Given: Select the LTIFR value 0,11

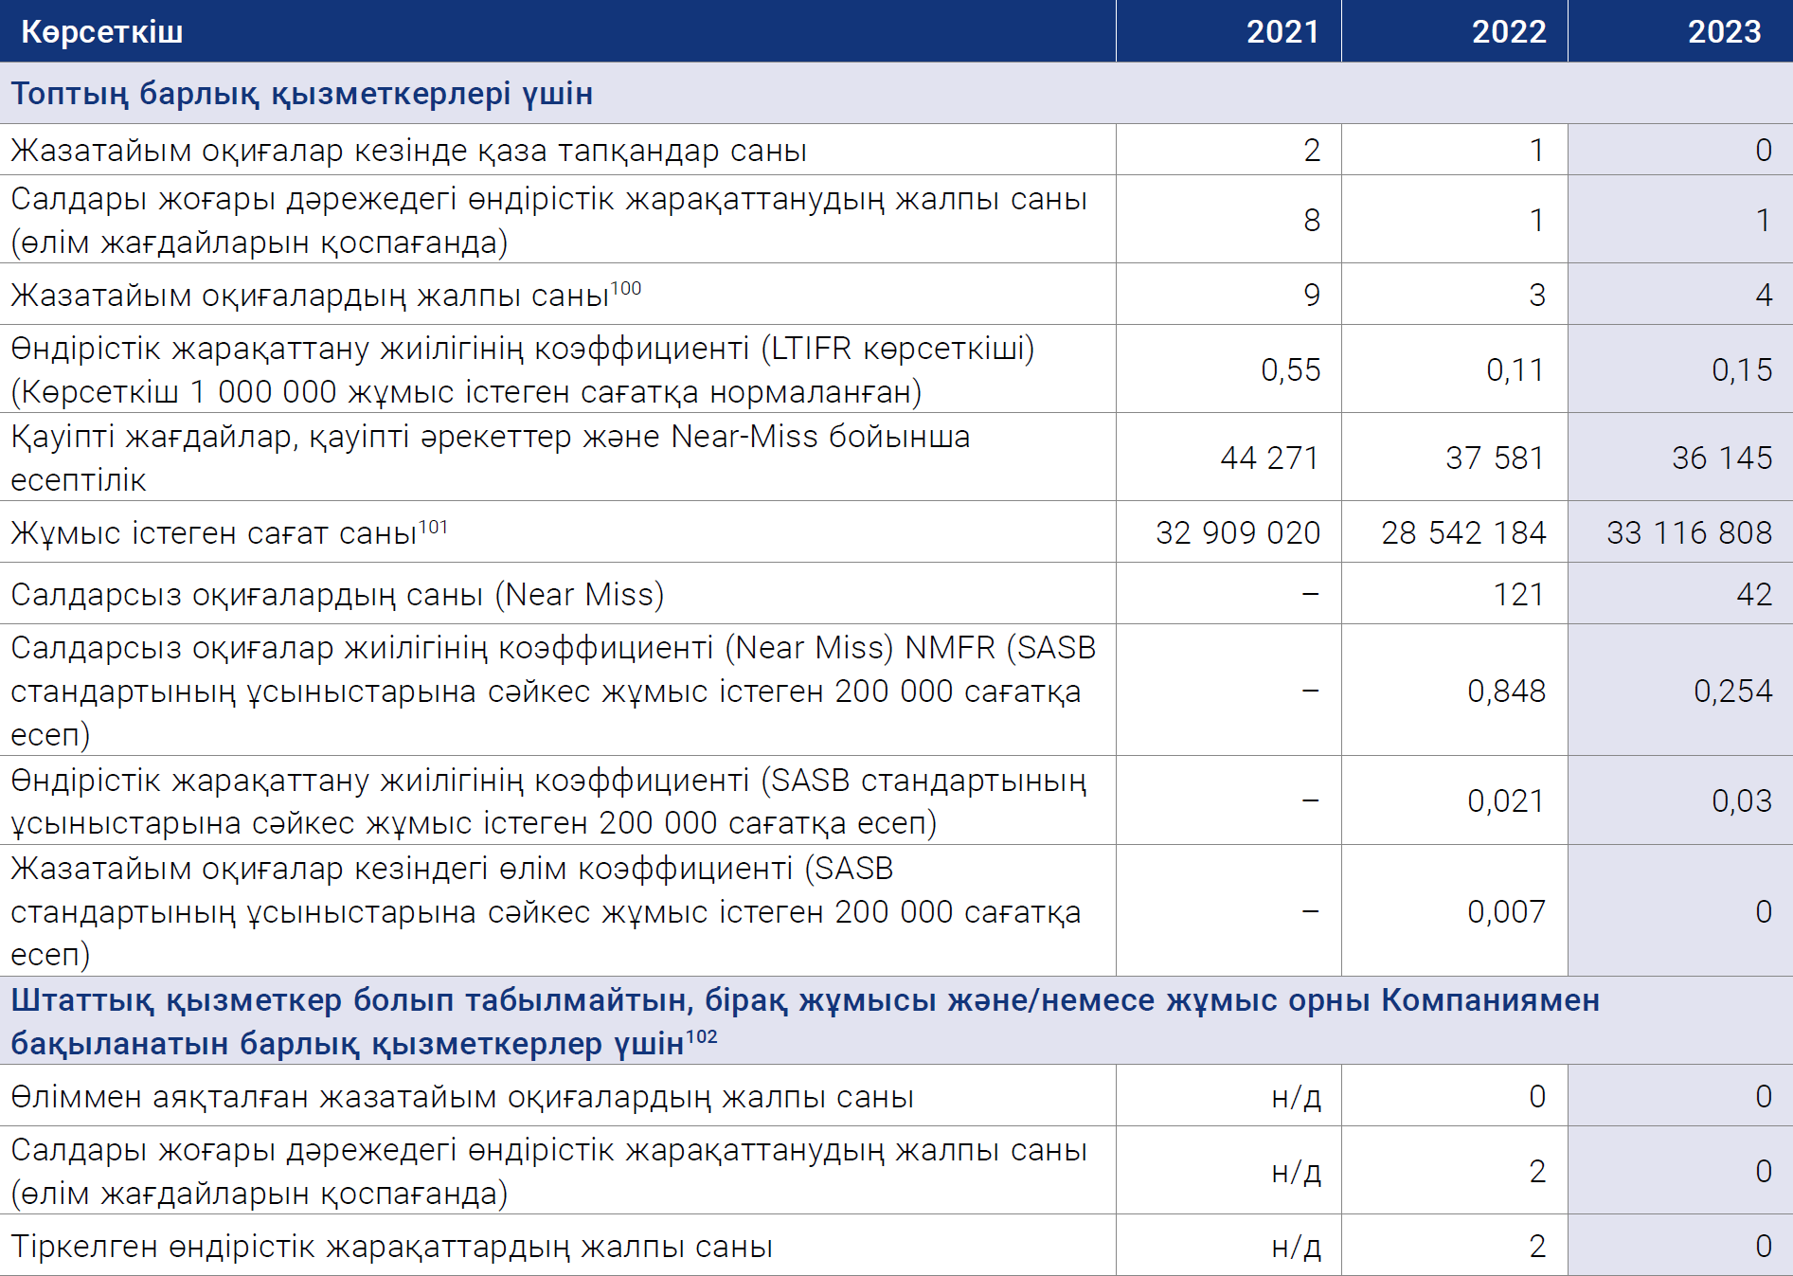Looking at the screenshot, I should coord(1515,370).
